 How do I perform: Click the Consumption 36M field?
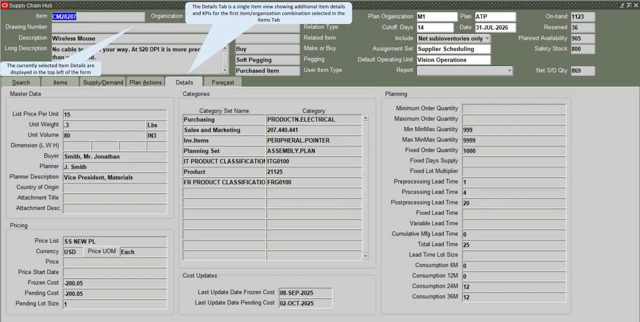[x=514, y=297]
